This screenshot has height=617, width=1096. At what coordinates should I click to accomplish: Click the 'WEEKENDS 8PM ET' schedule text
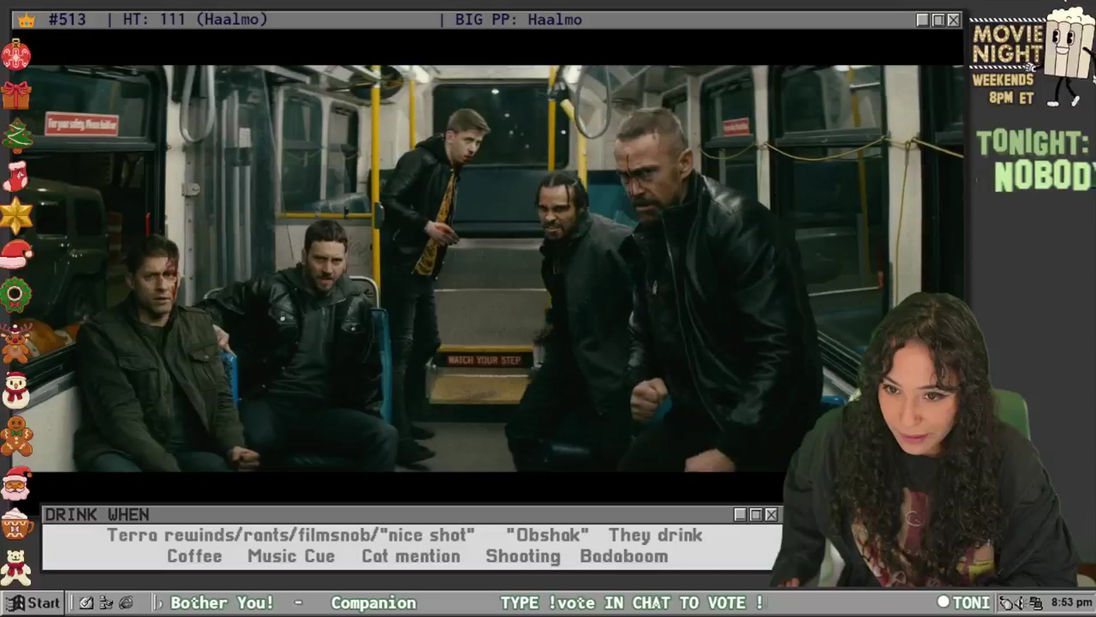pyautogui.click(x=1004, y=89)
